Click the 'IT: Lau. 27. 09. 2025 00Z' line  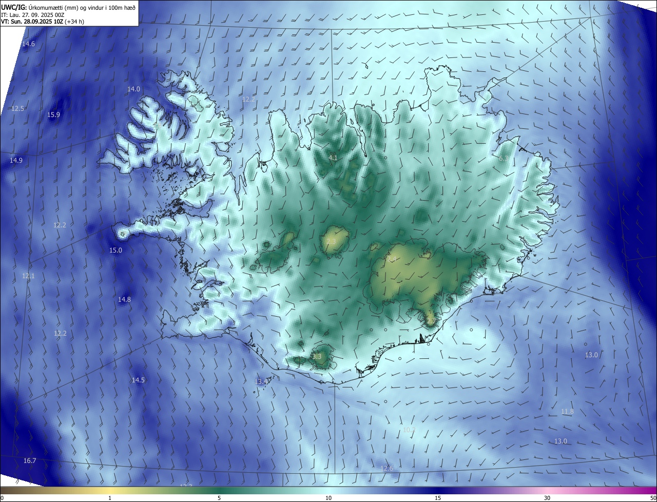[x=32, y=15]
